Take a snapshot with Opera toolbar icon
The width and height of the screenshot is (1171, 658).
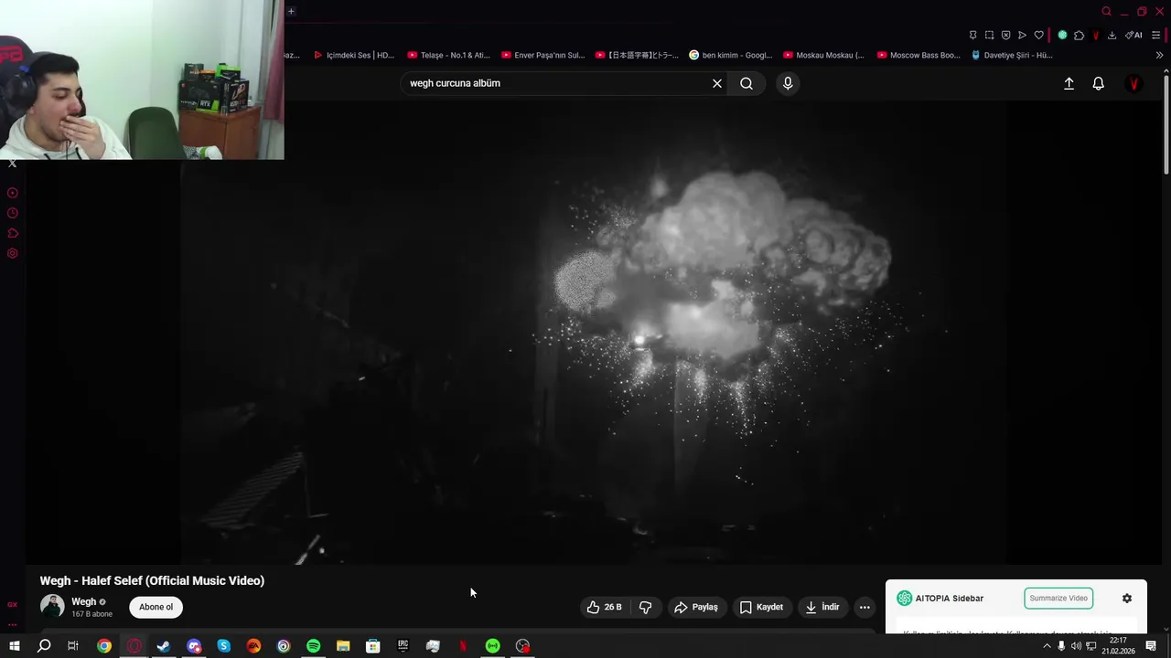click(989, 35)
